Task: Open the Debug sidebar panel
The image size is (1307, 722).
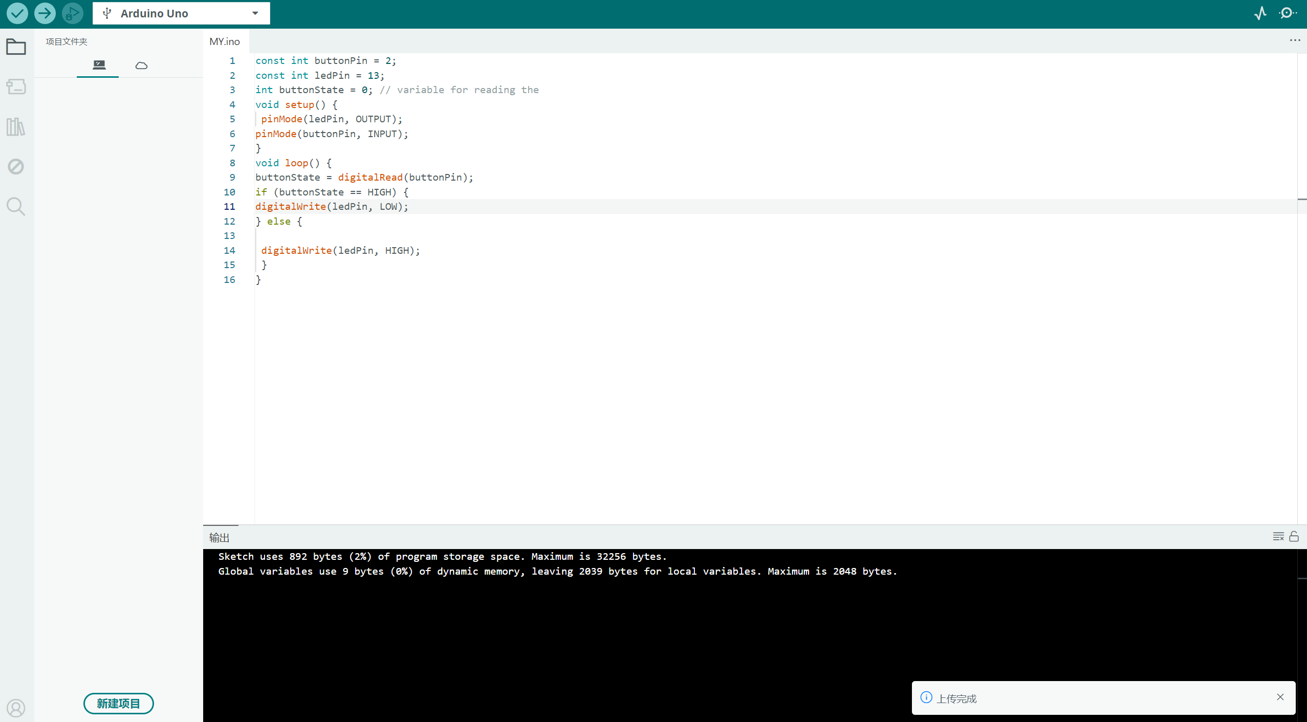Action: pyautogui.click(x=16, y=166)
